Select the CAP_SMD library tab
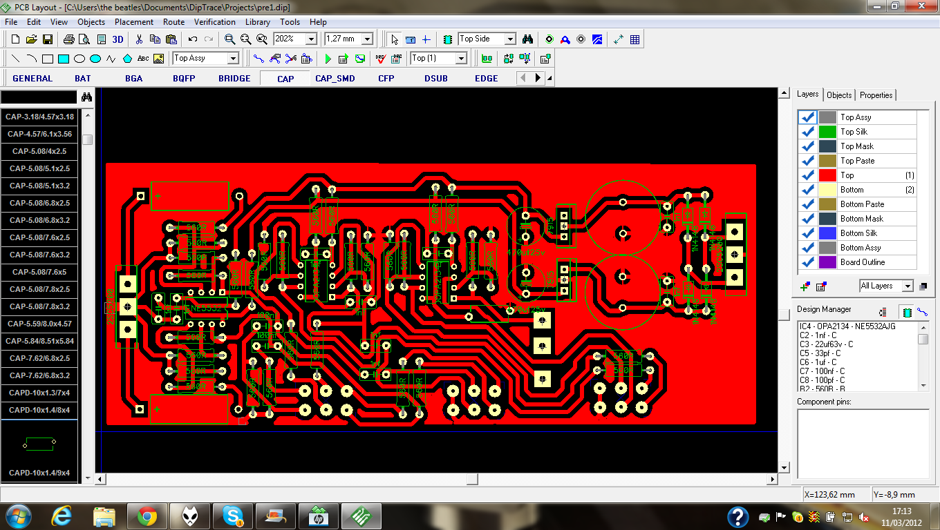 click(x=335, y=78)
